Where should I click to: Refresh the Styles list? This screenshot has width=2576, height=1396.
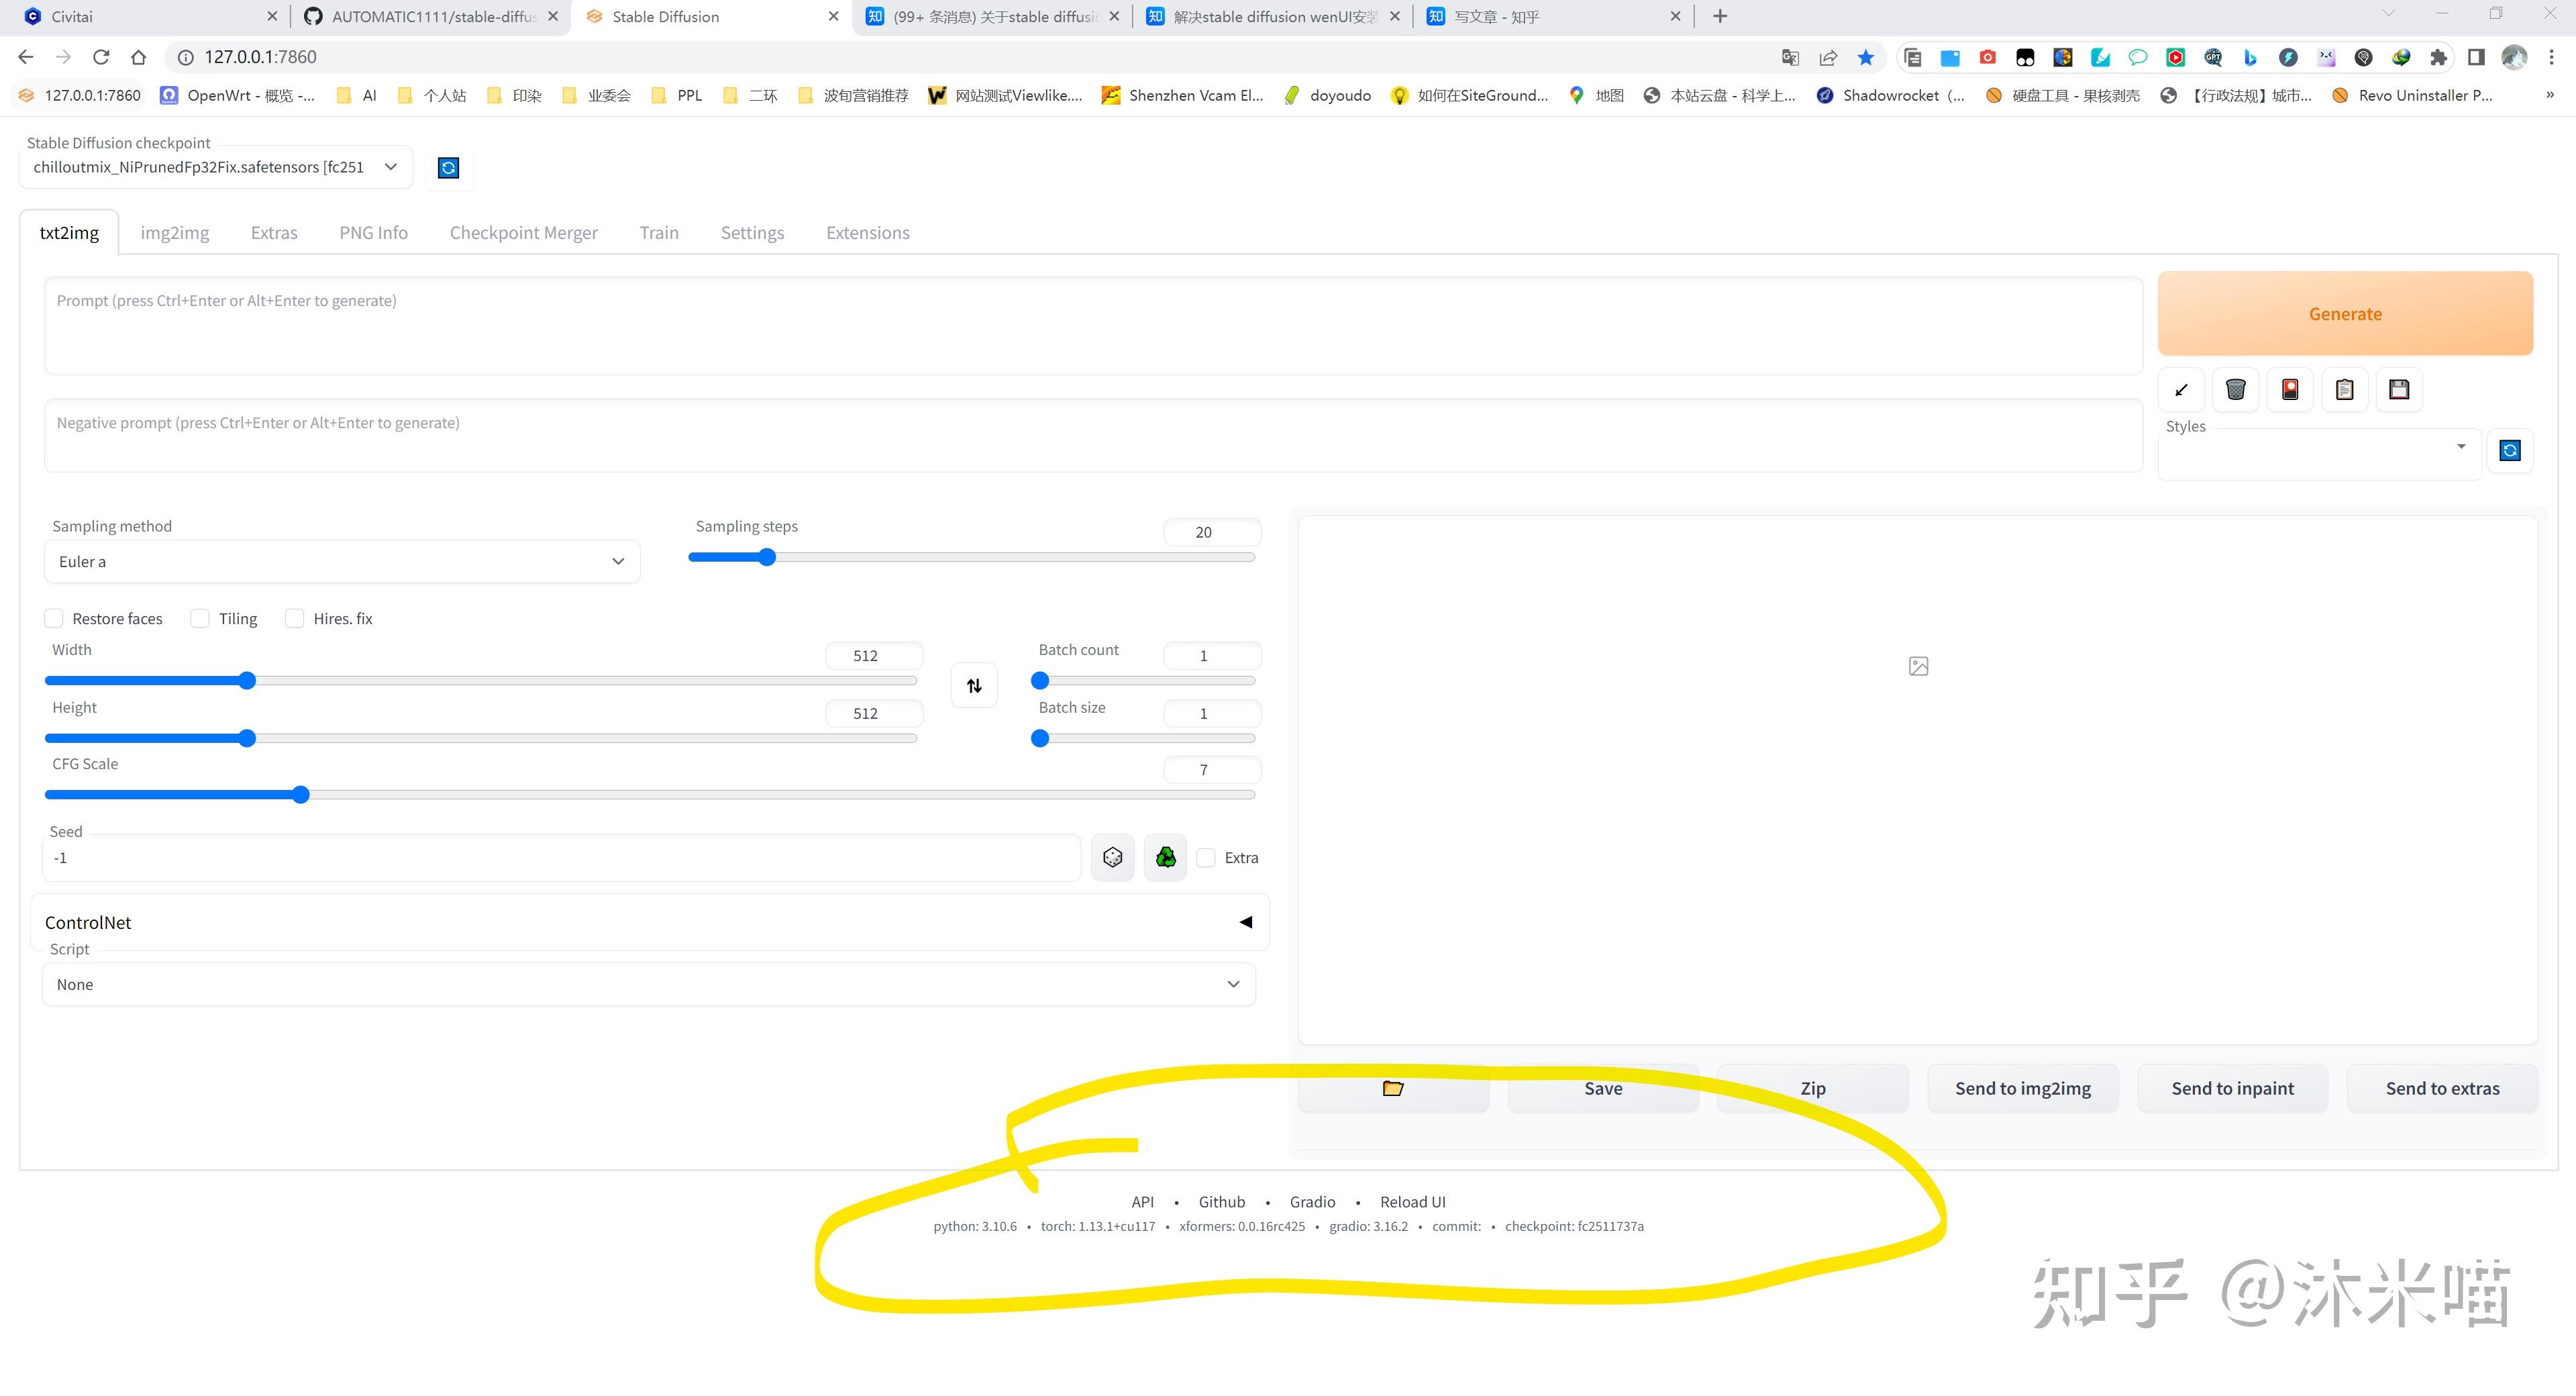click(x=2510, y=451)
